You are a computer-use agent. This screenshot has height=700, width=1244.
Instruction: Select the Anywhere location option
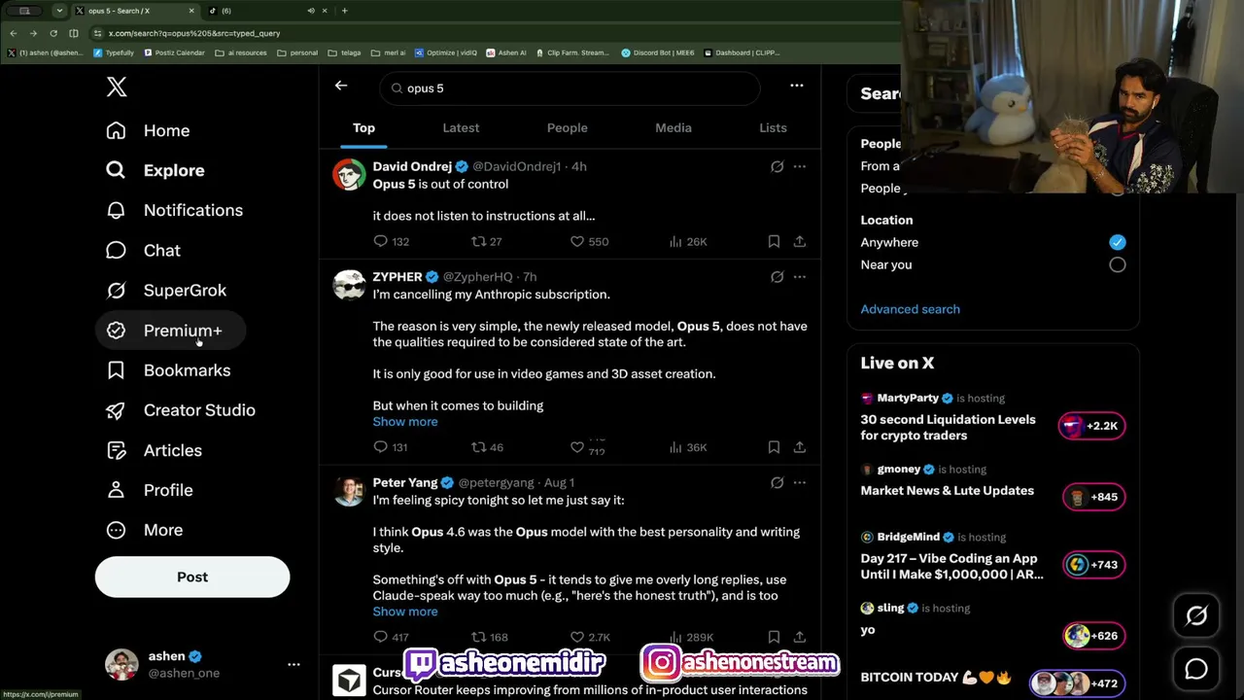coord(1118,242)
